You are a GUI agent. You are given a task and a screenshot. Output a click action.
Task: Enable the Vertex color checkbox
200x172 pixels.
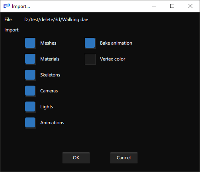click(90, 59)
